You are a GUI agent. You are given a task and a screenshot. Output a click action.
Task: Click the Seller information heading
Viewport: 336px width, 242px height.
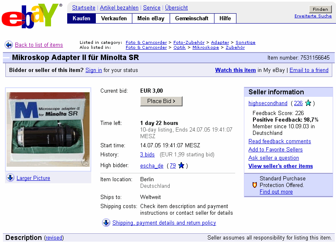point(276,92)
